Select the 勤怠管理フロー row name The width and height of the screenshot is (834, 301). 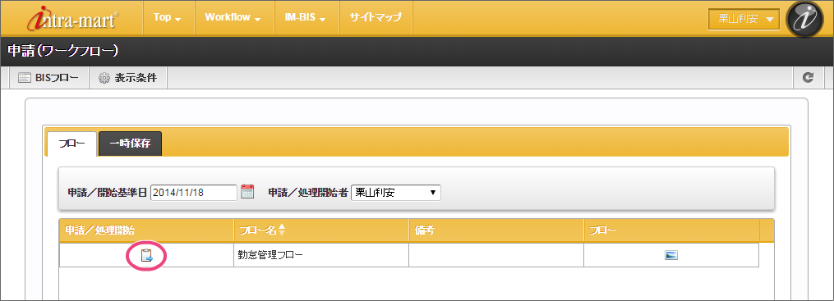(x=270, y=256)
